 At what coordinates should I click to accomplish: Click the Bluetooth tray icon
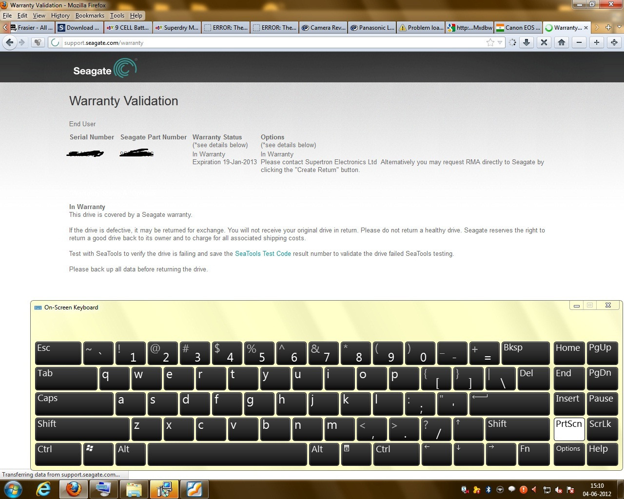(488, 490)
